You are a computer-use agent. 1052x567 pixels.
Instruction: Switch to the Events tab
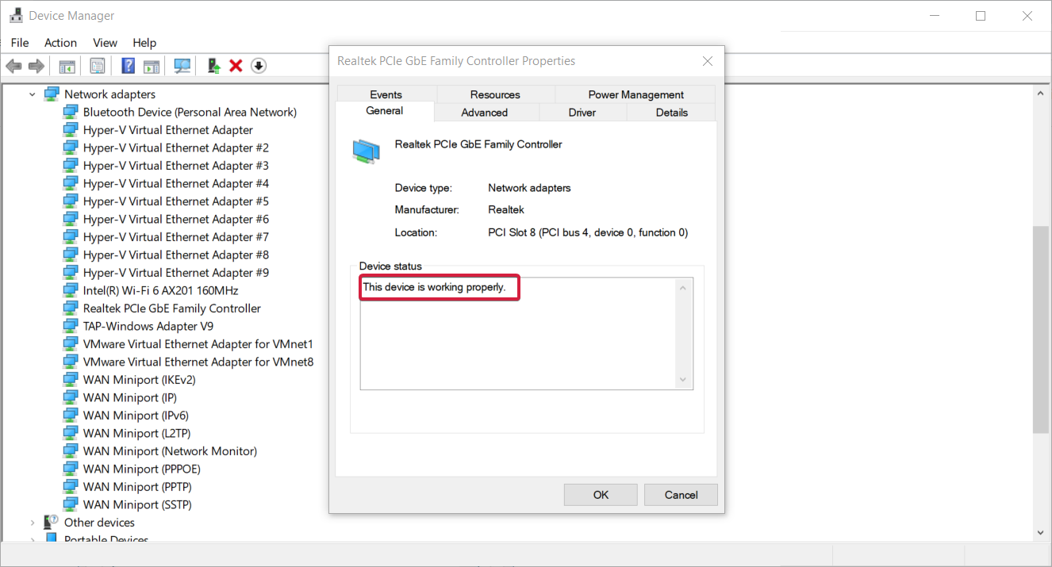tap(386, 94)
